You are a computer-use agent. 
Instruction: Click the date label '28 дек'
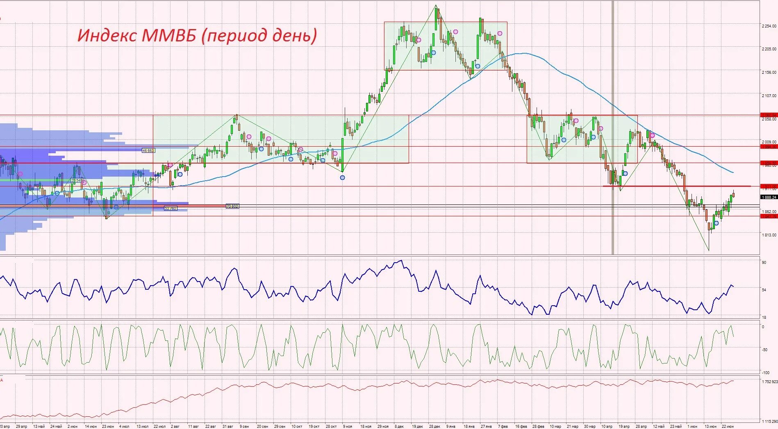(434, 427)
